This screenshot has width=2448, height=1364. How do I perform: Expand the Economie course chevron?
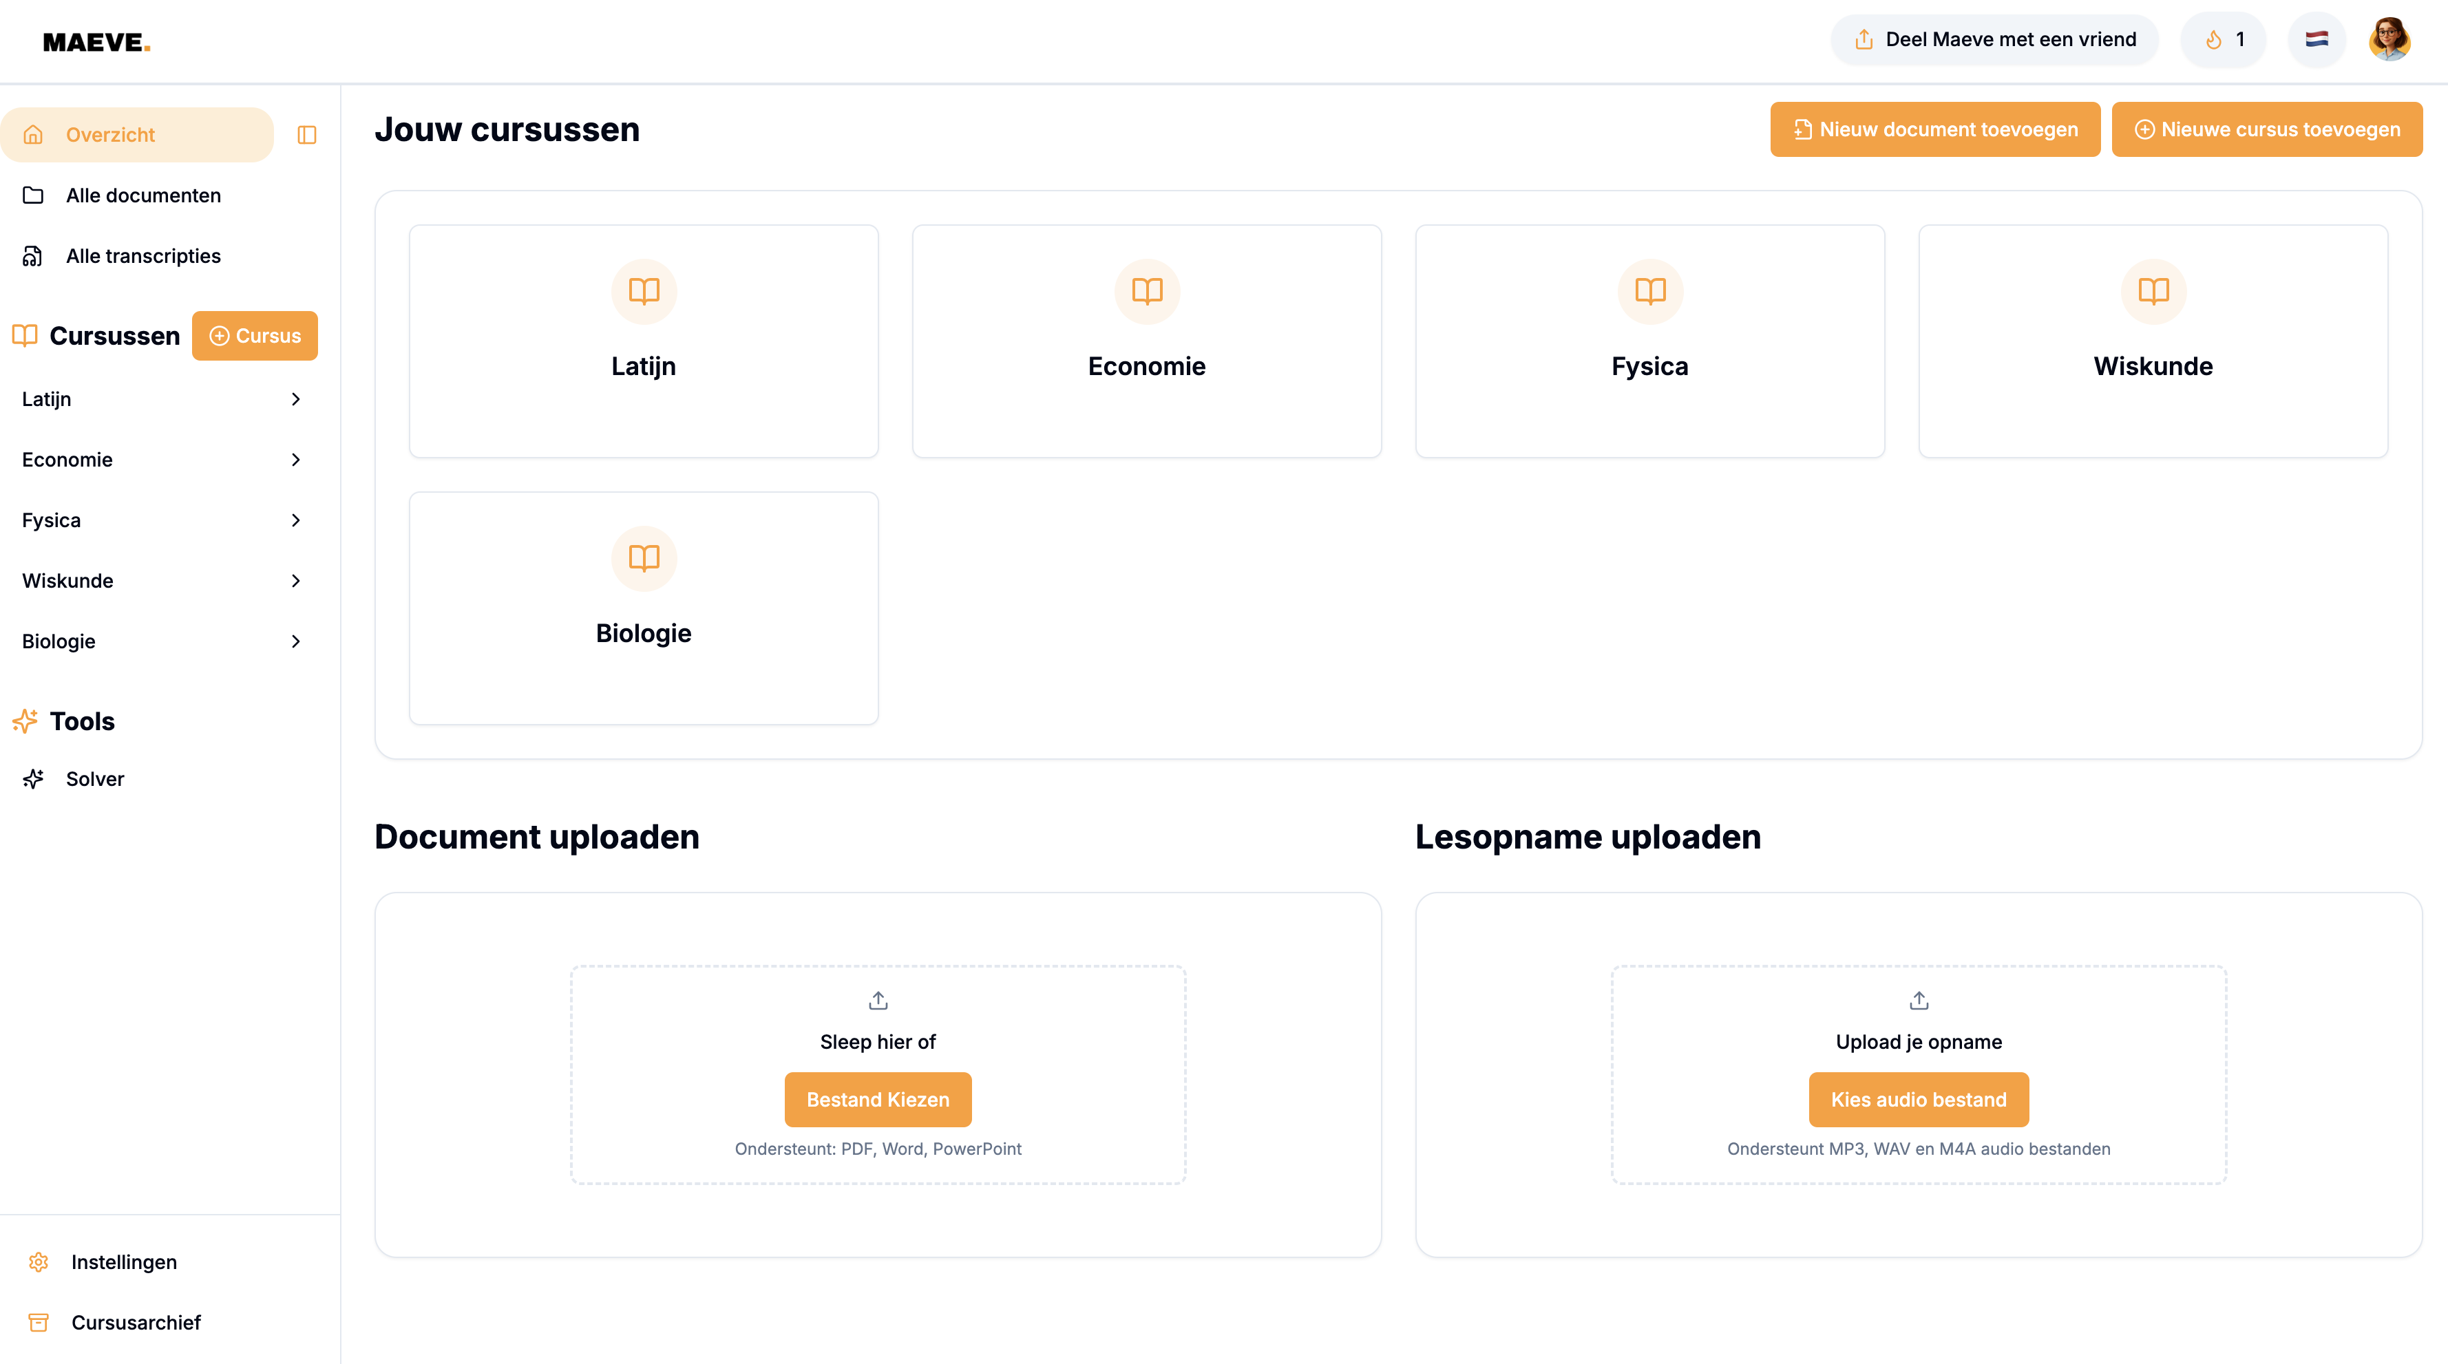(x=295, y=460)
